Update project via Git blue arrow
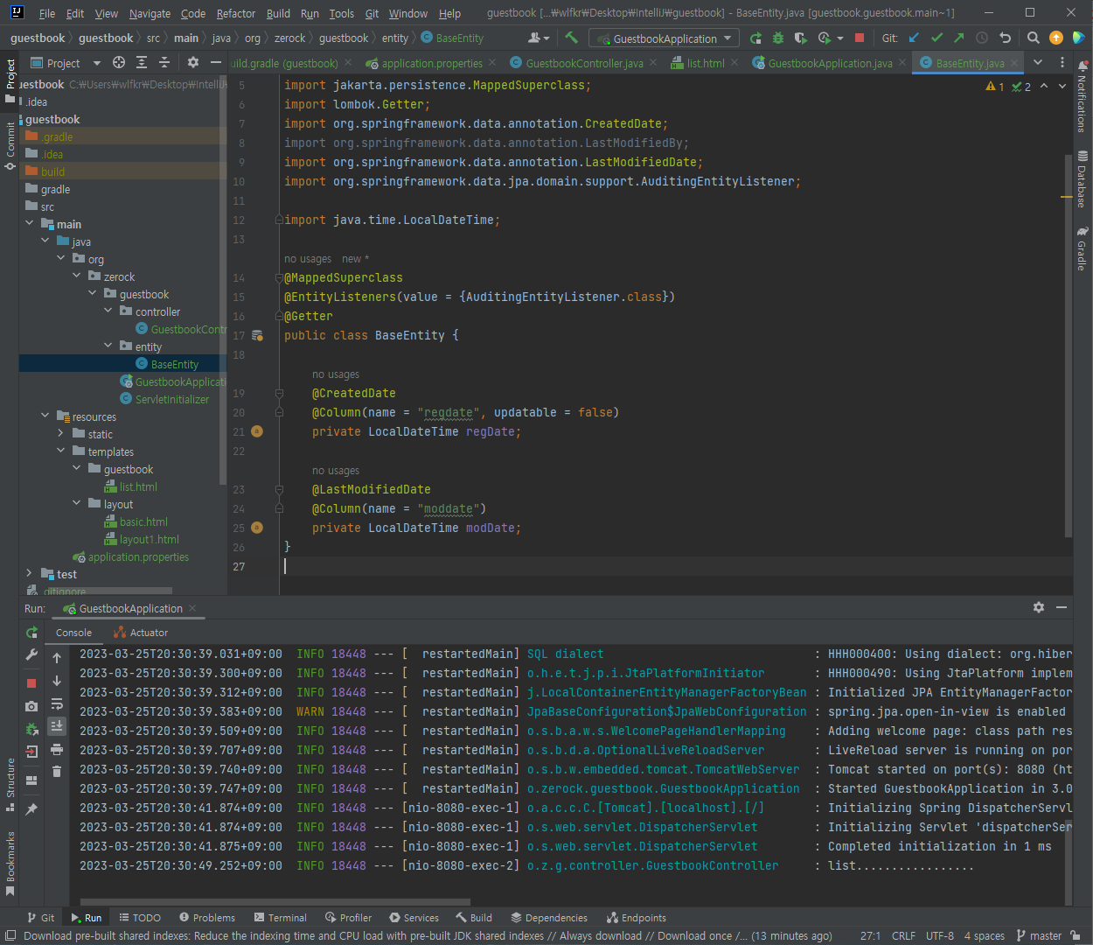The width and height of the screenshot is (1093, 945). (915, 38)
